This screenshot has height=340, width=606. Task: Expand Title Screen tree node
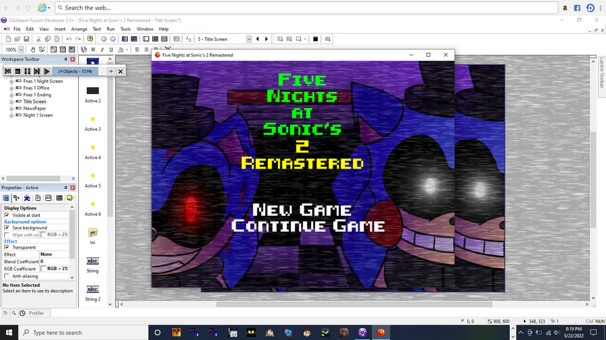tap(11, 101)
